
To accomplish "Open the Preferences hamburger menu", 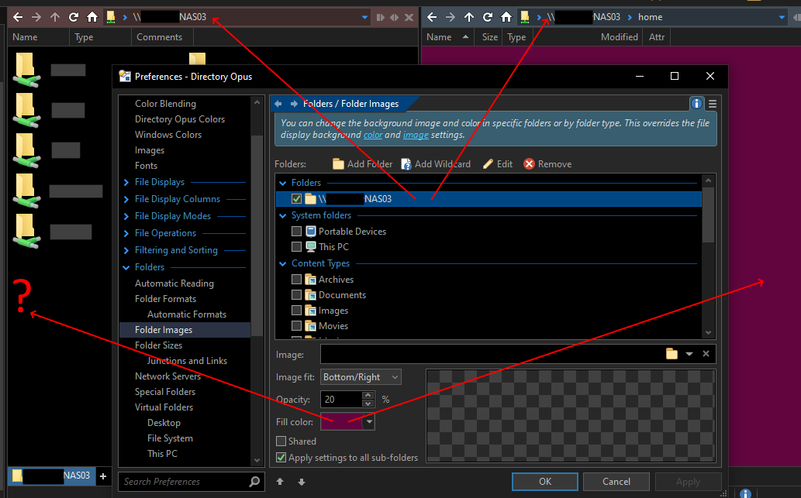I will tap(712, 104).
